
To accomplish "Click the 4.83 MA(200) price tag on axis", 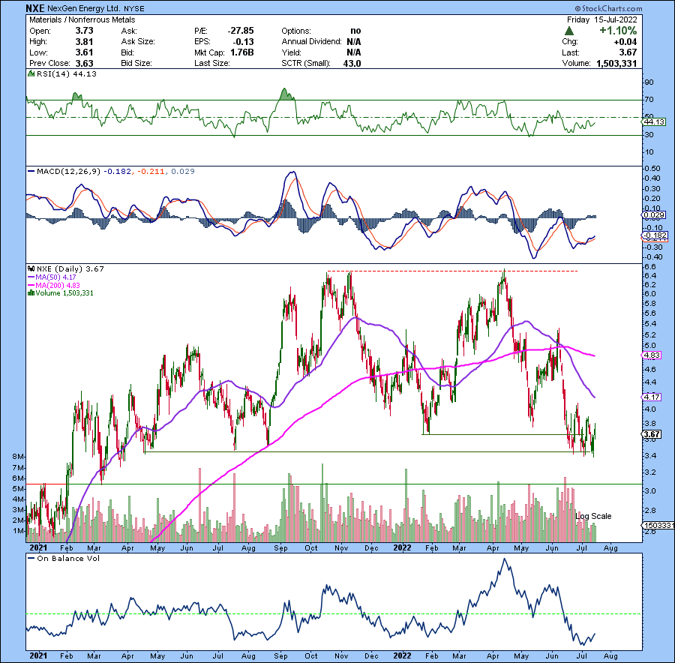I will (x=652, y=355).
